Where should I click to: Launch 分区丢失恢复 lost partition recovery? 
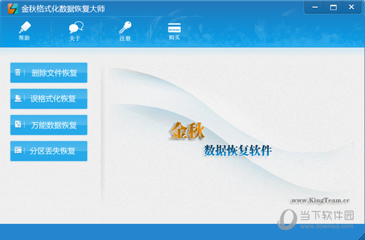(x=49, y=151)
